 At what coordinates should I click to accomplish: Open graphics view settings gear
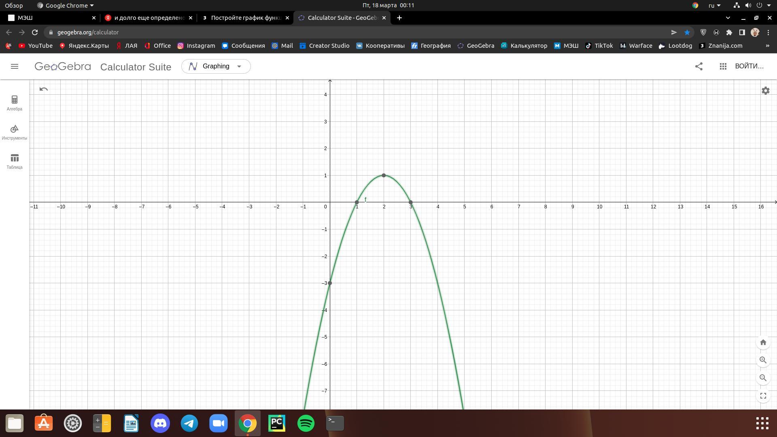(x=765, y=91)
